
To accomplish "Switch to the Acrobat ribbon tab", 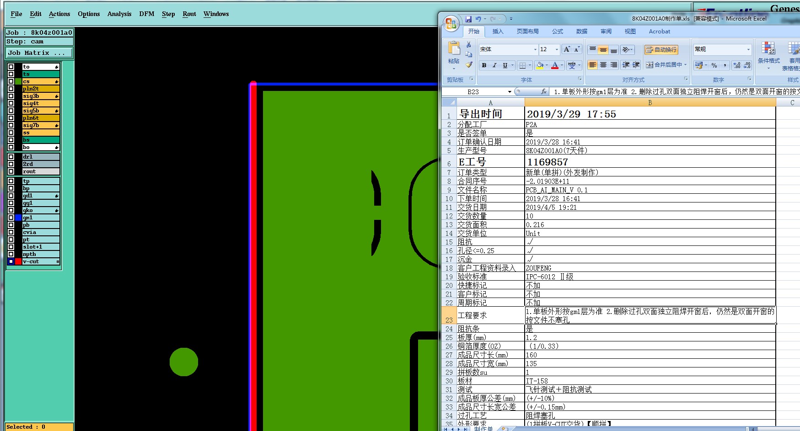I will click(x=659, y=32).
